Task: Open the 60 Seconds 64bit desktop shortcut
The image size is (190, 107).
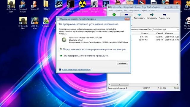Action: 23,23
